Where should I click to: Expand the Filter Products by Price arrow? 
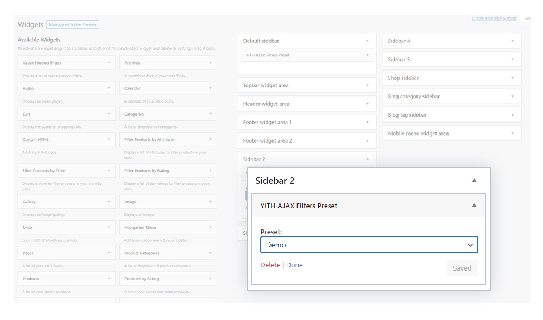tap(109, 170)
